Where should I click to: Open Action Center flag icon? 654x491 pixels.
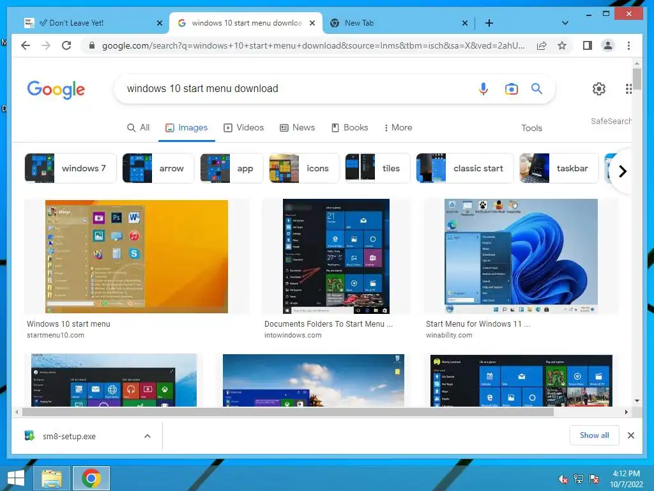click(594, 479)
